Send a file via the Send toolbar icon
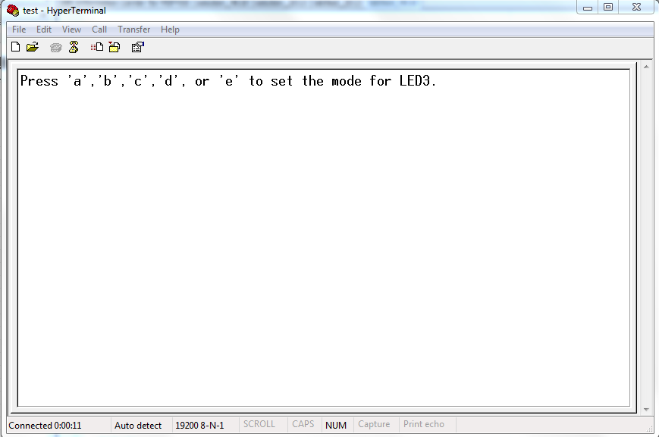Screen dimensions: 659x437 tap(98, 46)
